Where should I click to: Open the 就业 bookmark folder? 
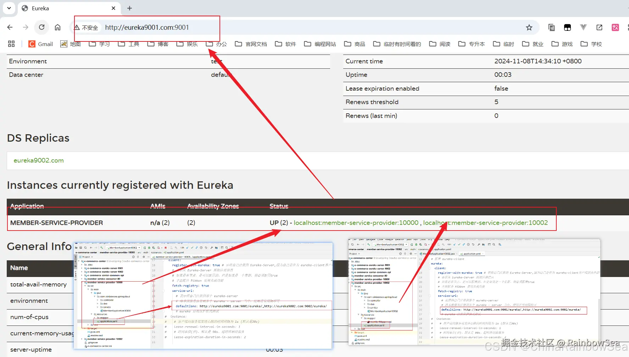click(533, 44)
